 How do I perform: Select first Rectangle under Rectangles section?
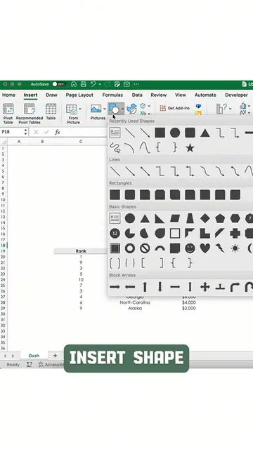[x=115, y=195]
